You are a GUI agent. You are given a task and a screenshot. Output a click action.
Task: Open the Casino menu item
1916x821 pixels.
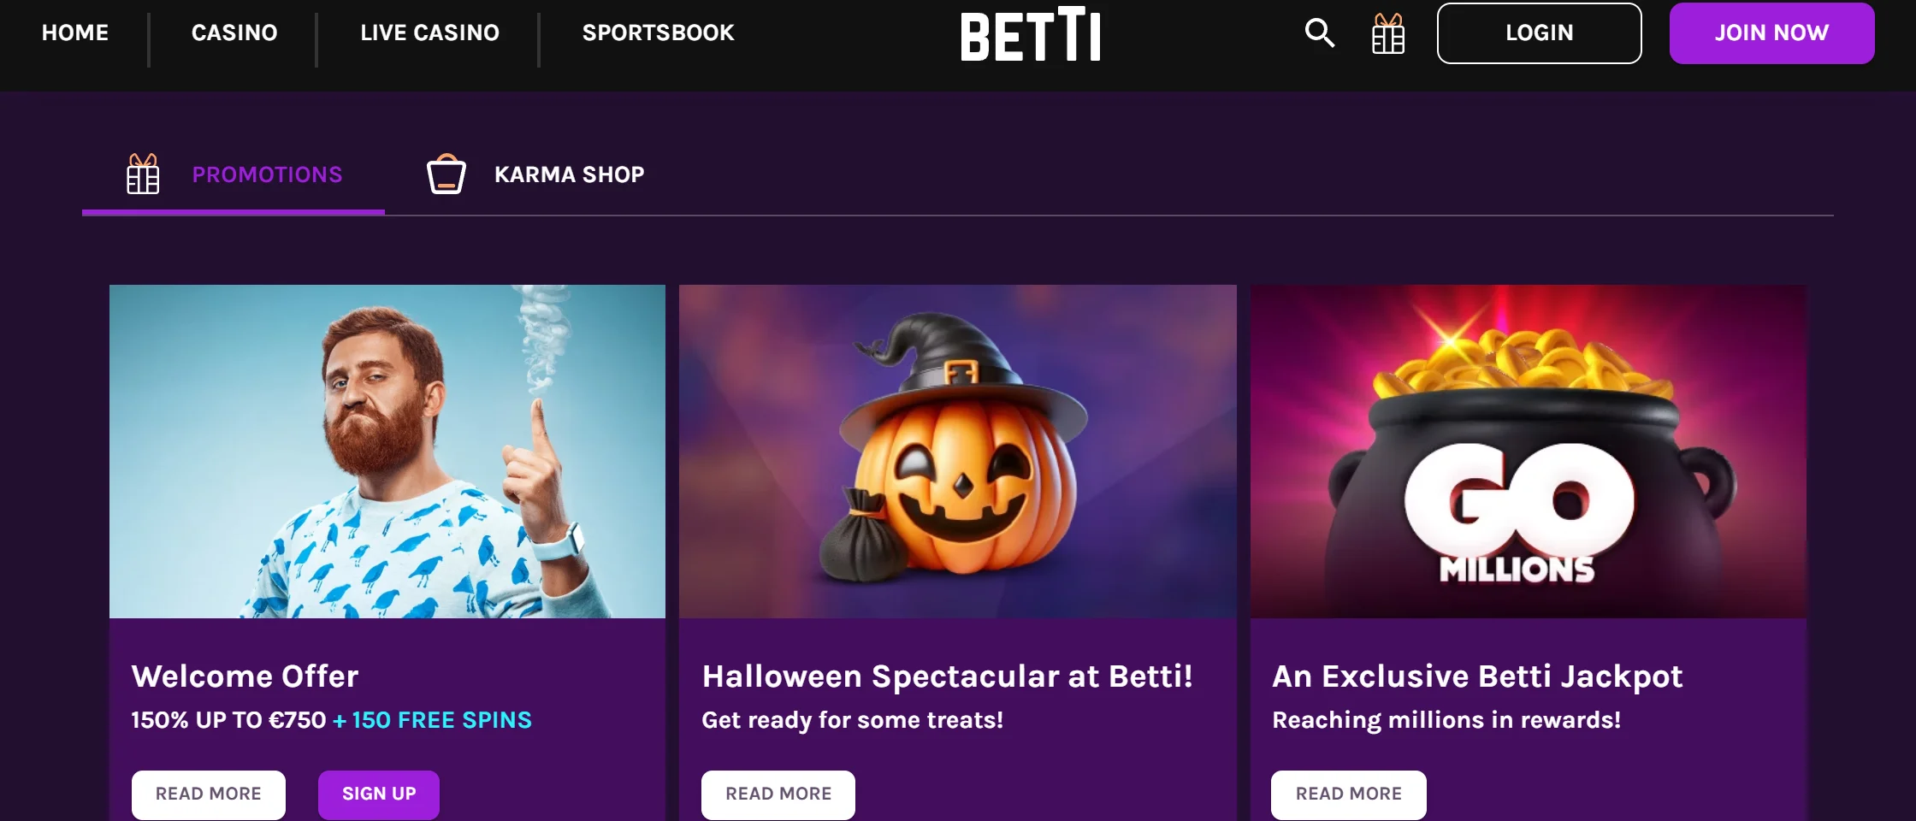tap(234, 32)
